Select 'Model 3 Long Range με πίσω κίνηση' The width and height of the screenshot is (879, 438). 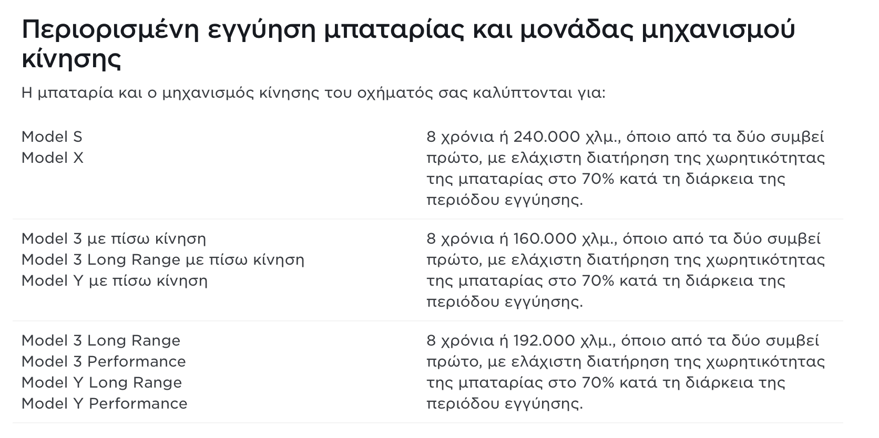(x=163, y=260)
